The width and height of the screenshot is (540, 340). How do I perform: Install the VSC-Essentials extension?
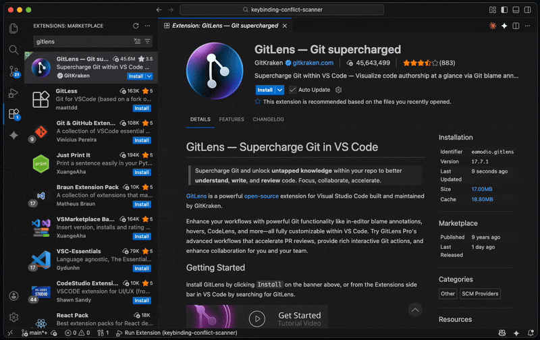point(142,268)
